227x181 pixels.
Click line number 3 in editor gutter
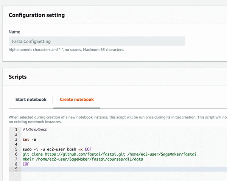pos(16,140)
